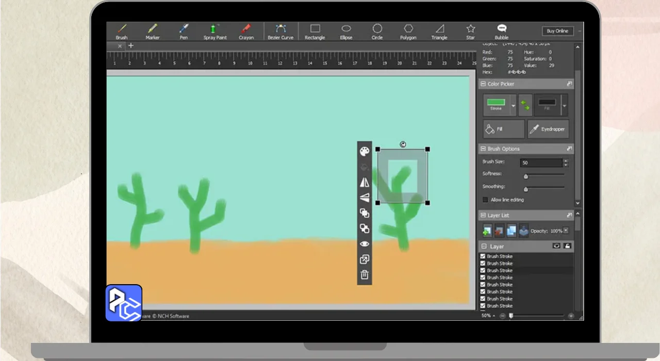Activate the Bezier Curve tool

point(280,31)
